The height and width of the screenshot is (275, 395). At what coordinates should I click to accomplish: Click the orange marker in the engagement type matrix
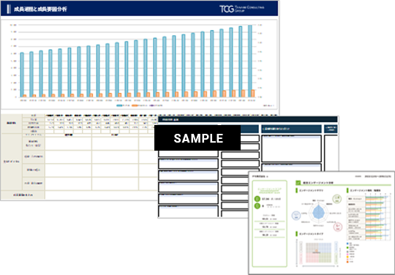(x=317, y=251)
